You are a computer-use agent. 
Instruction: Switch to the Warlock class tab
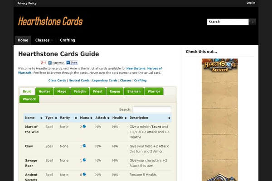(x=29, y=99)
